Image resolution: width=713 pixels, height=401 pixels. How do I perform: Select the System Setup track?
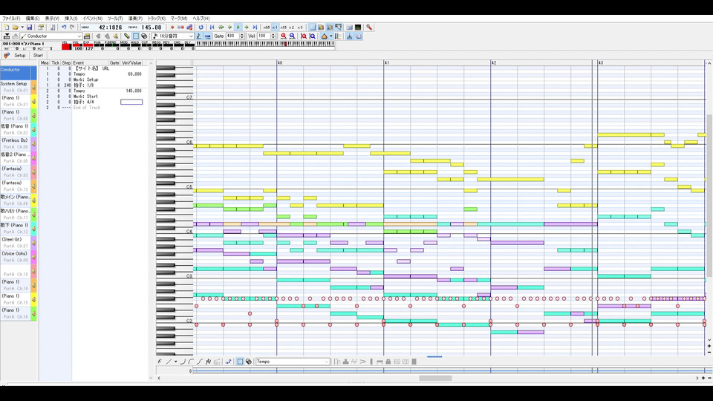[x=15, y=87]
